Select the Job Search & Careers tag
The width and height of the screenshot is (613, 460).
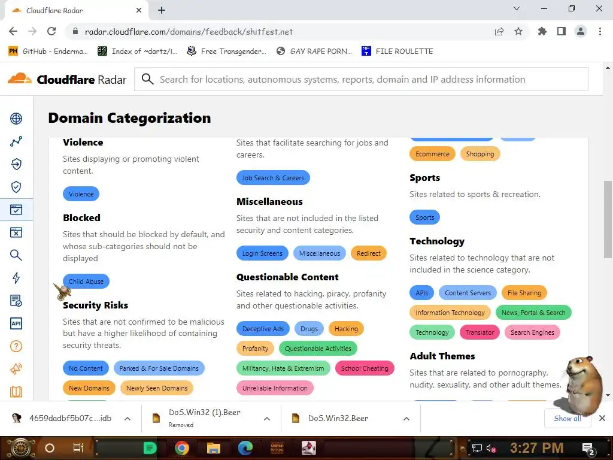(273, 177)
